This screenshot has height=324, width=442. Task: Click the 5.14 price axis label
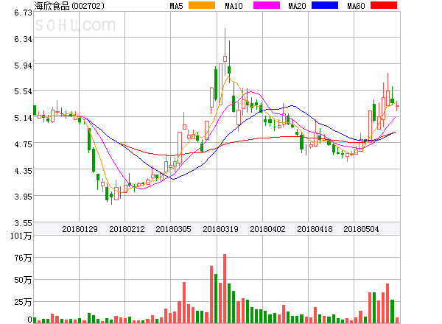pos(23,118)
